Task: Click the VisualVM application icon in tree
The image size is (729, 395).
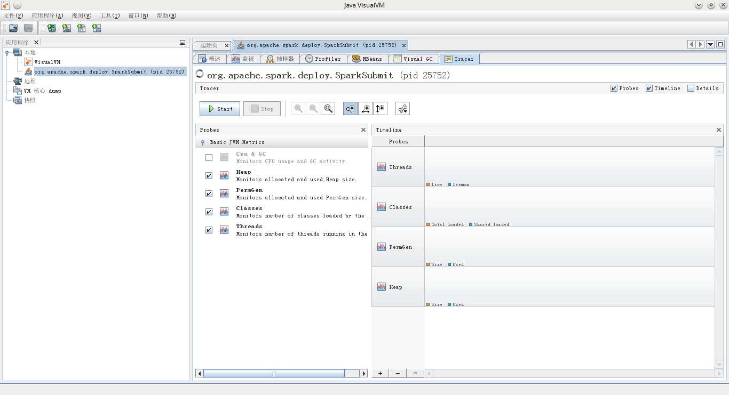Action: (x=29, y=62)
